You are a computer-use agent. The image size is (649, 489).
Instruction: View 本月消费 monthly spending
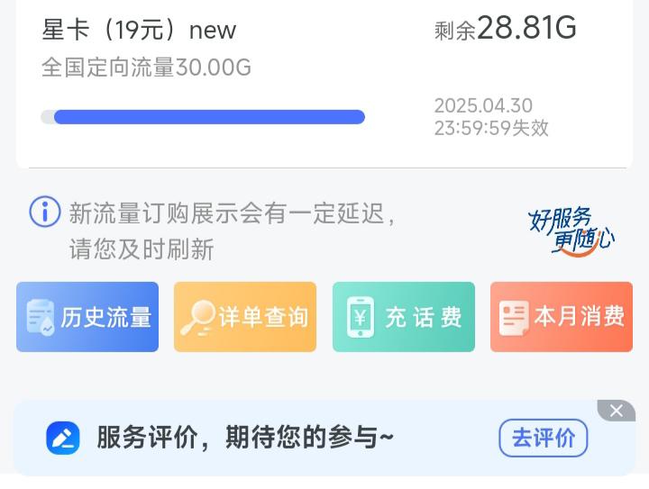tap(562, 317)
